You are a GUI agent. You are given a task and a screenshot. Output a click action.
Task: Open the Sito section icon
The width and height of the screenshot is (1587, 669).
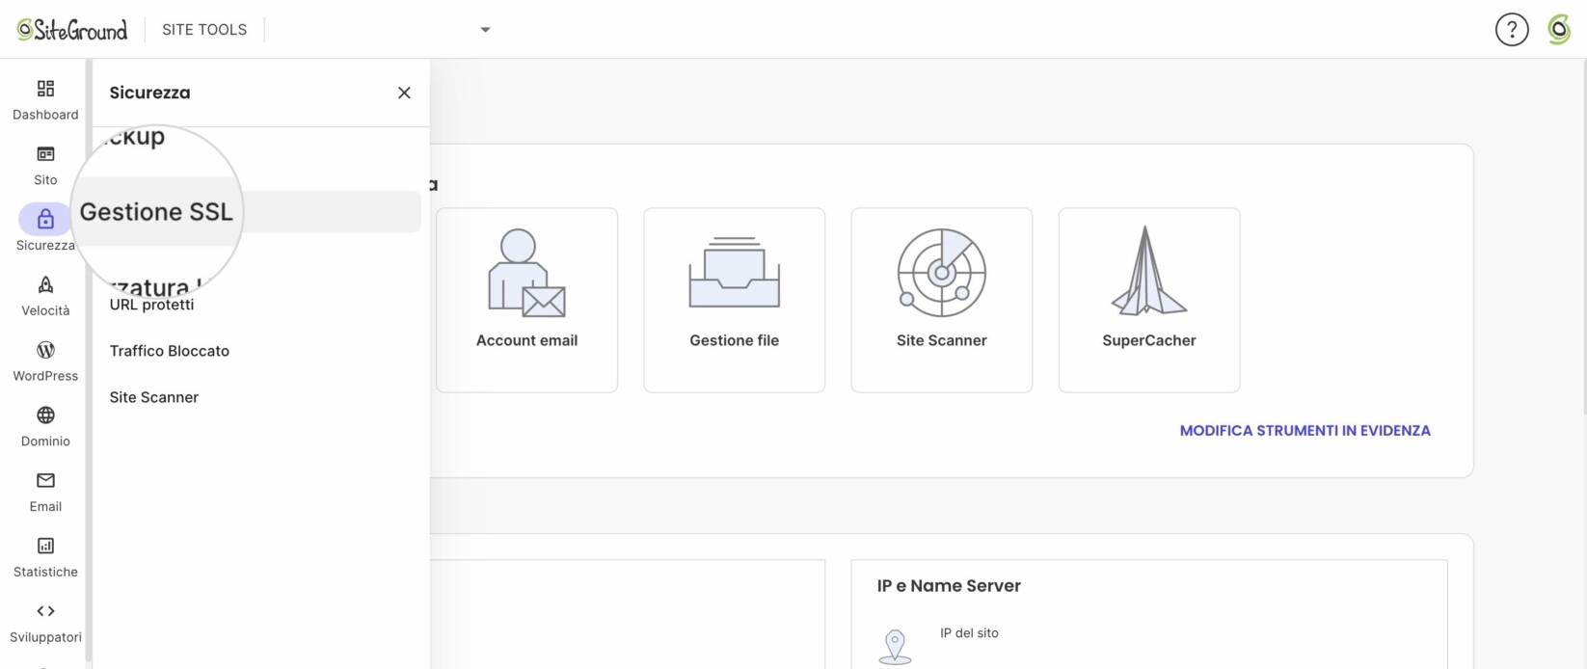click(45, 154)
